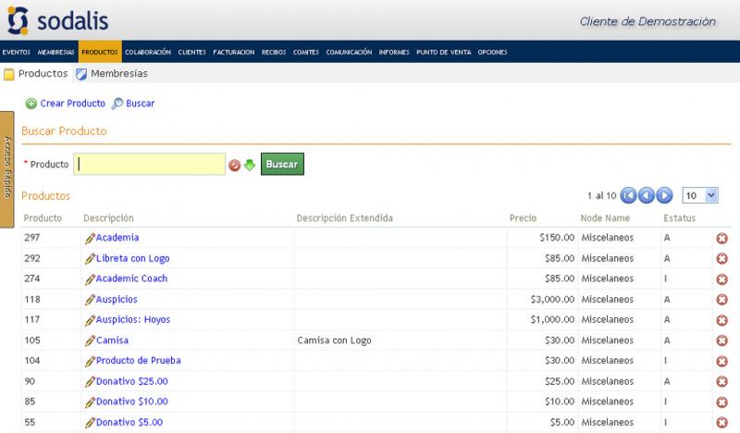Open the Facturacion menu
This screenshot has width=740, height=433.
[233, 53]
